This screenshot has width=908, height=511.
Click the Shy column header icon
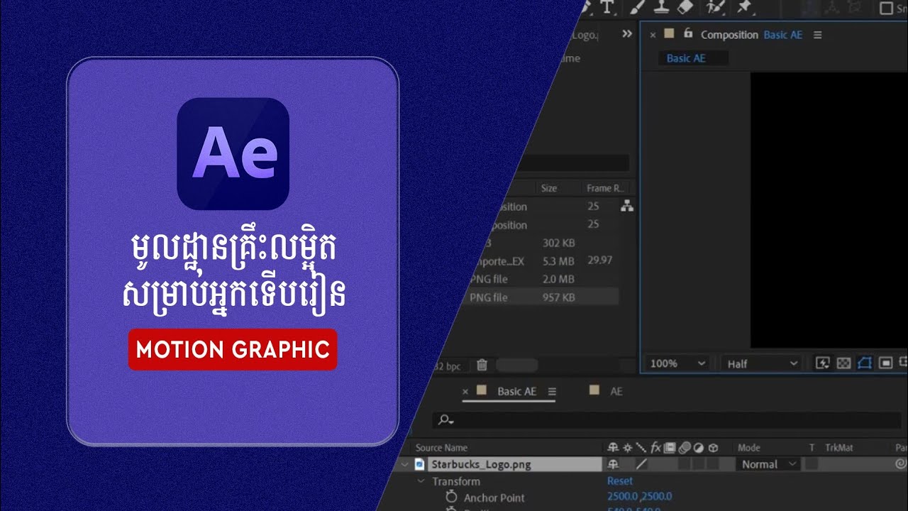coord(614,448)
